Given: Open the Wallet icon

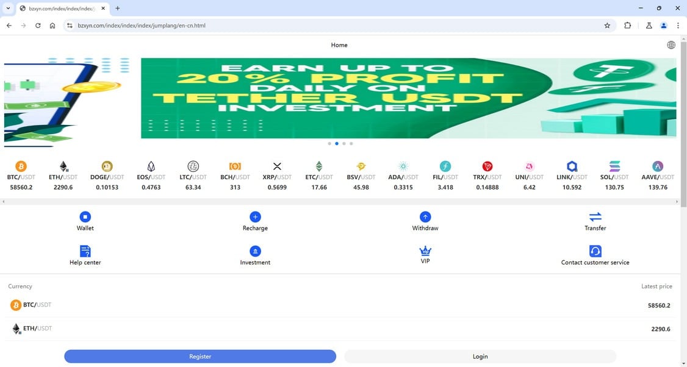Looking at the screenshot, I should pos(85,217).
